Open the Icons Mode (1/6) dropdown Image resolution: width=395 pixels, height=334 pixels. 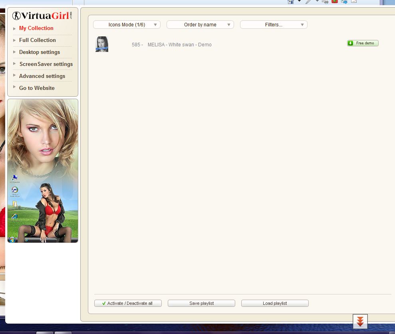coord(127,25)
